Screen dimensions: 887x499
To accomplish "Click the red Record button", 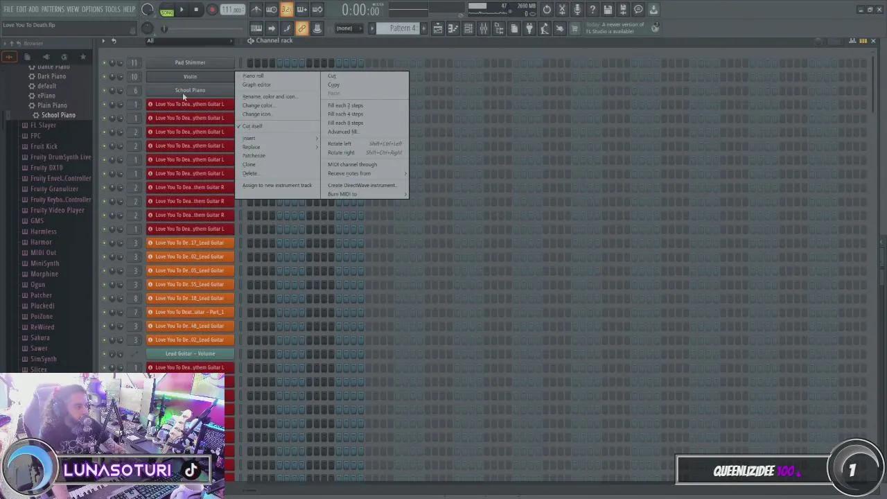I will 212,10.
